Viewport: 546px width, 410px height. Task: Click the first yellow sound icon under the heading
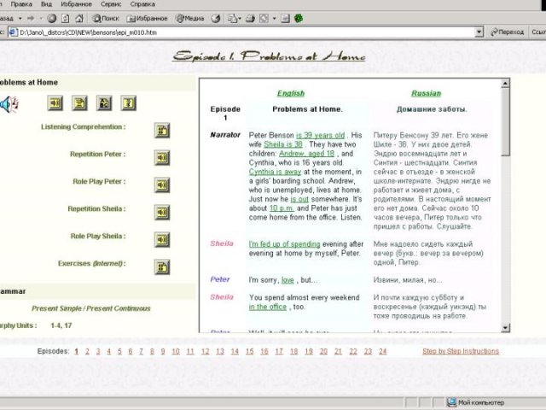click(x=55, y=103)
